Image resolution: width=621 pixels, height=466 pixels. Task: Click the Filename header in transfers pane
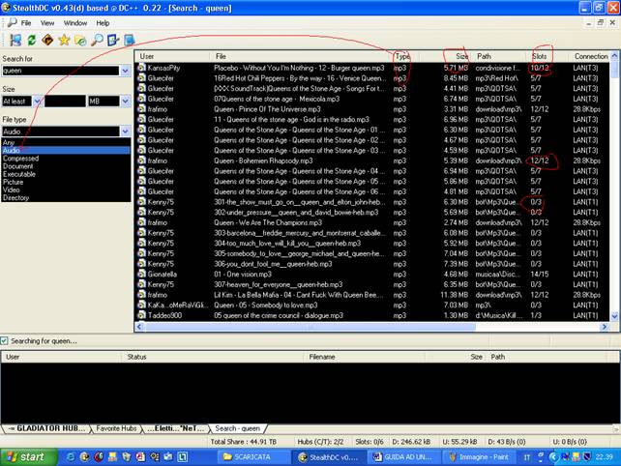365,357
